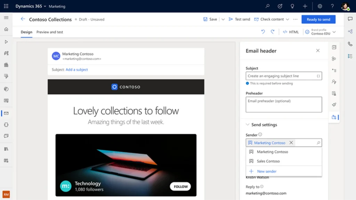Viewport: 356px width, 200px height.
Task: Open the lightbulb assistant icon
Action: [292, 6]
